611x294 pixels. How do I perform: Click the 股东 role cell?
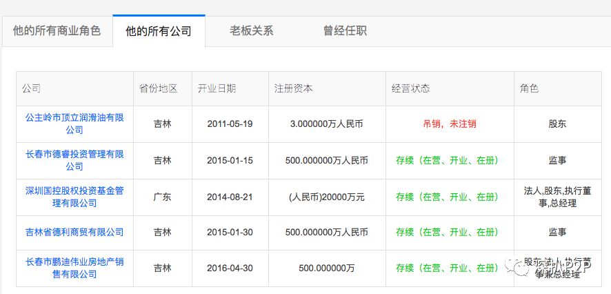click(x=557, y=124)
